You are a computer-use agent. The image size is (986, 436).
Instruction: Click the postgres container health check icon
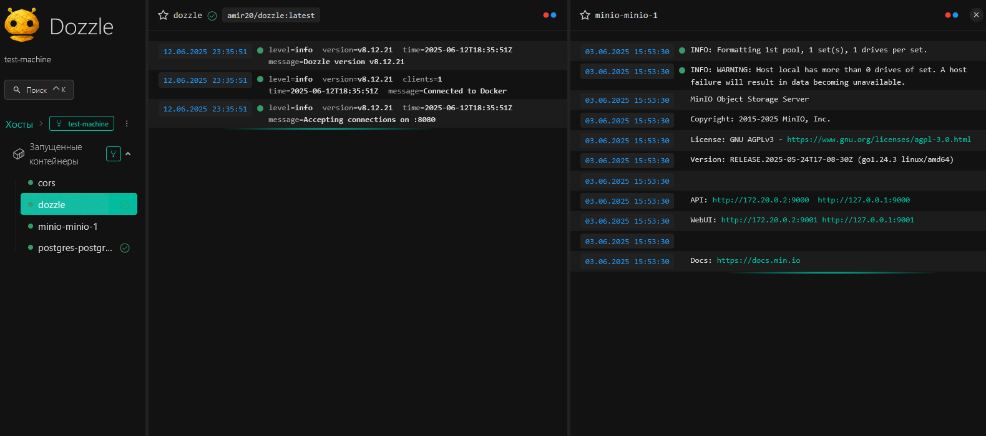click(x=125, y=248)
